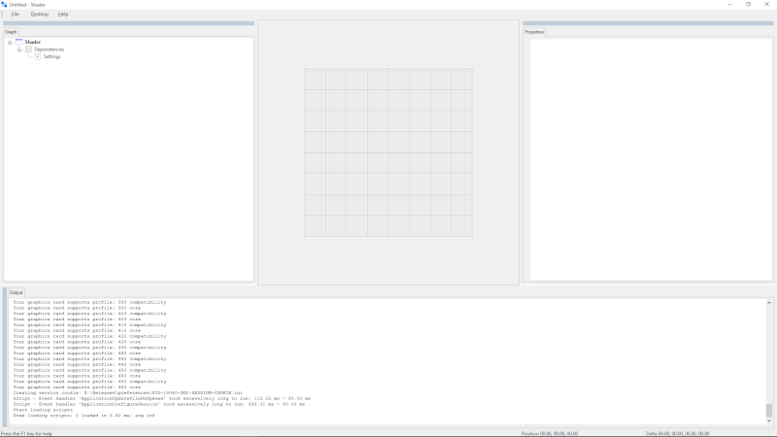Click the Delta readout in status bar
Viewport: 777px width, 437px height.
(x=678, y=433)
